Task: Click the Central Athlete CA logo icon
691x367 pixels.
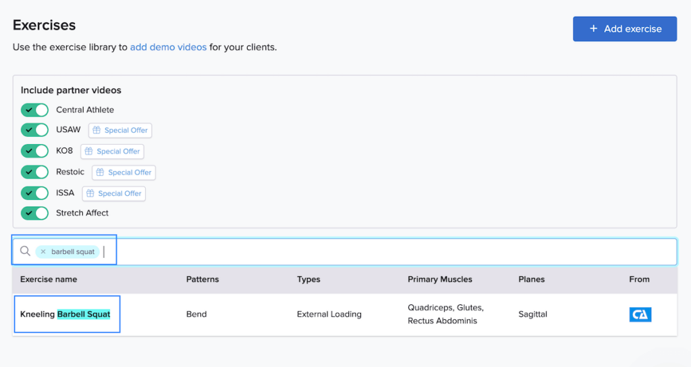Action: (640, 314)
